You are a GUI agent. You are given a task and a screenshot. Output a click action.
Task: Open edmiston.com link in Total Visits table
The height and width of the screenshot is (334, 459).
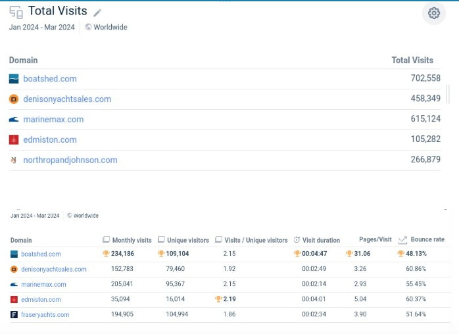pyautogui.click(x=50, y=139)
